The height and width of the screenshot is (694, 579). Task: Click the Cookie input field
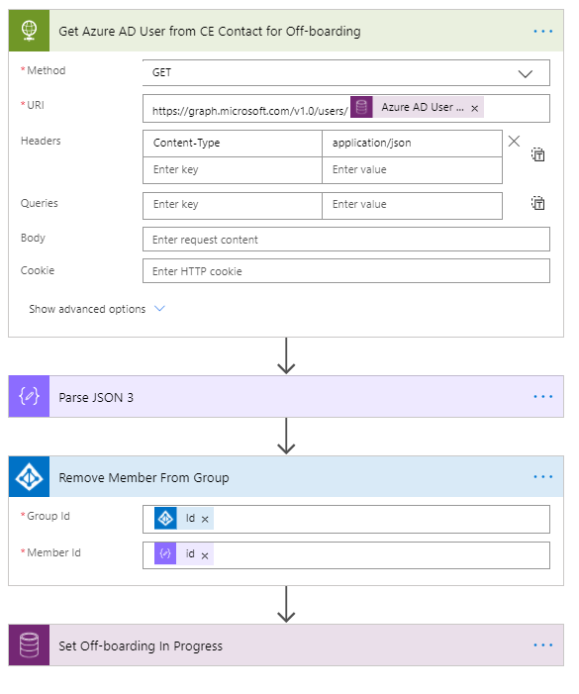click(x=345, y=271)
